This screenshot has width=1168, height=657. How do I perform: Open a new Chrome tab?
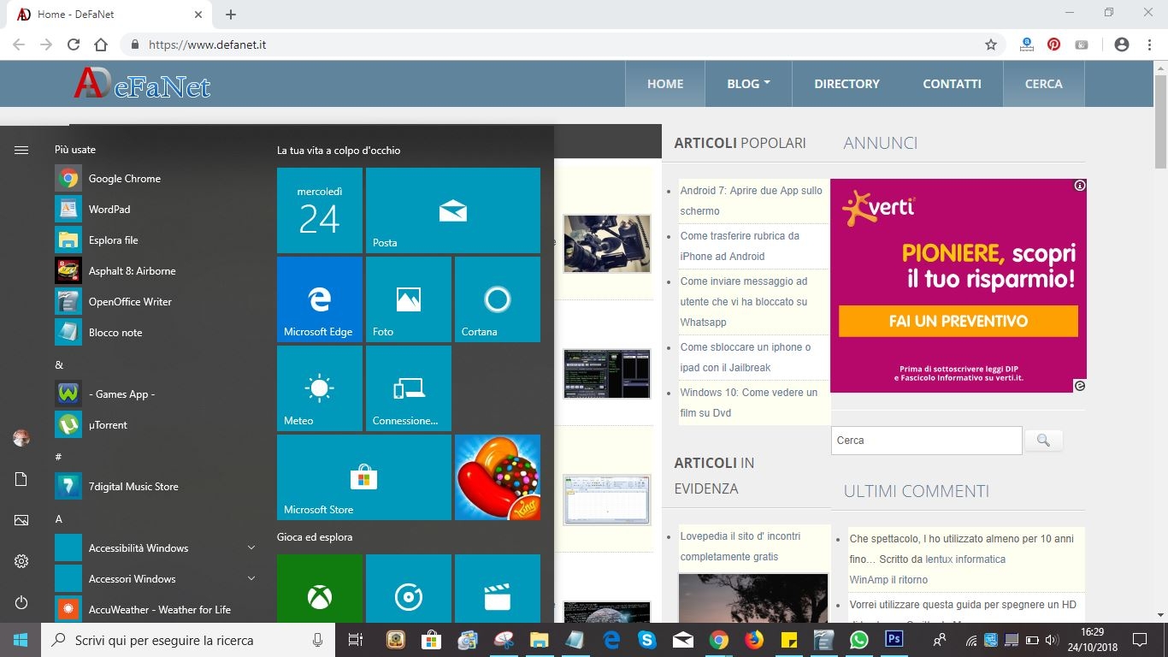(231, 15)
